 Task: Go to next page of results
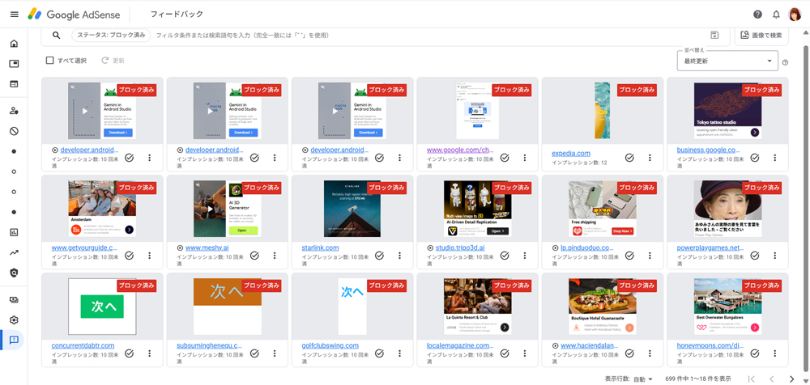coord(791,379)
